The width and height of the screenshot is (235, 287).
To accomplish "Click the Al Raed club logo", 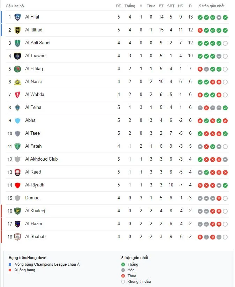I will pyautogui.click(x=17, y=172).
